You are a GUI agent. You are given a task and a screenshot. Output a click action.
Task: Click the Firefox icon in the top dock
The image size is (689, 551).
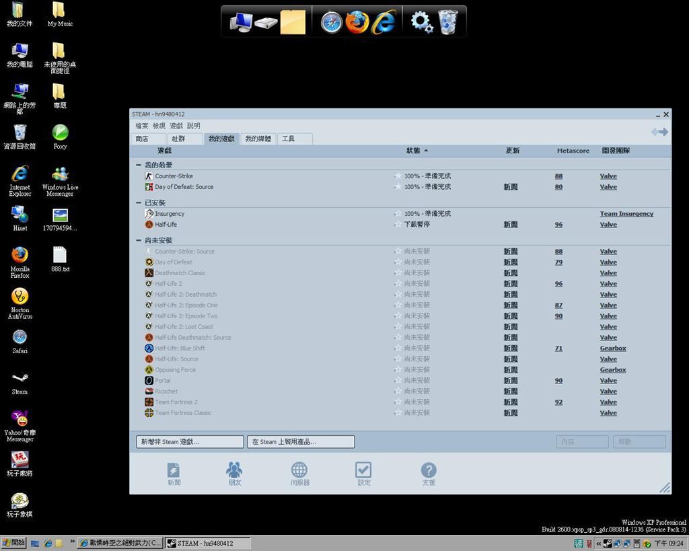(357, 22)
